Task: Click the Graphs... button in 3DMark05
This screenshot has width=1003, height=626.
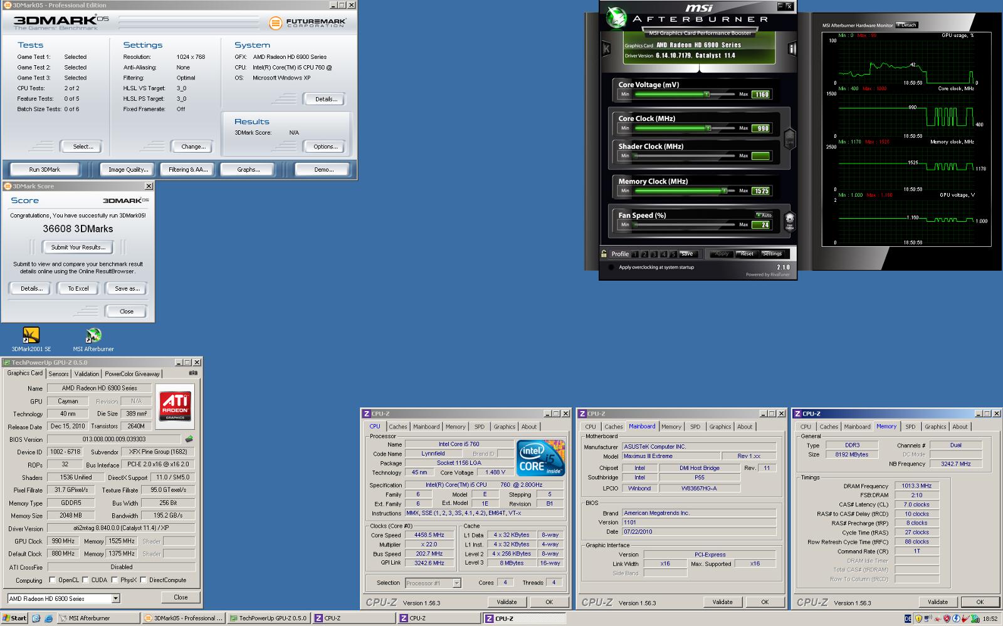Action: [x=249, y=169]
